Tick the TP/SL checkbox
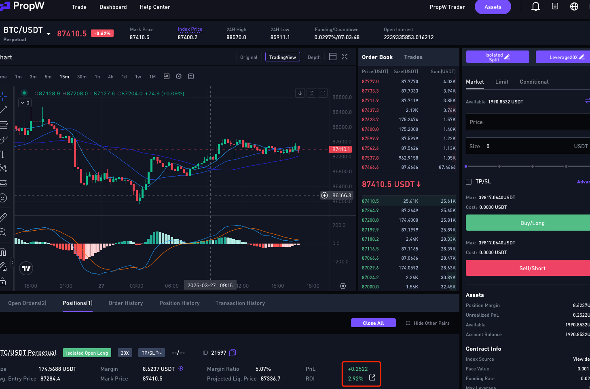This screenshot has width=590, height=389. click(x=469, y=182)
